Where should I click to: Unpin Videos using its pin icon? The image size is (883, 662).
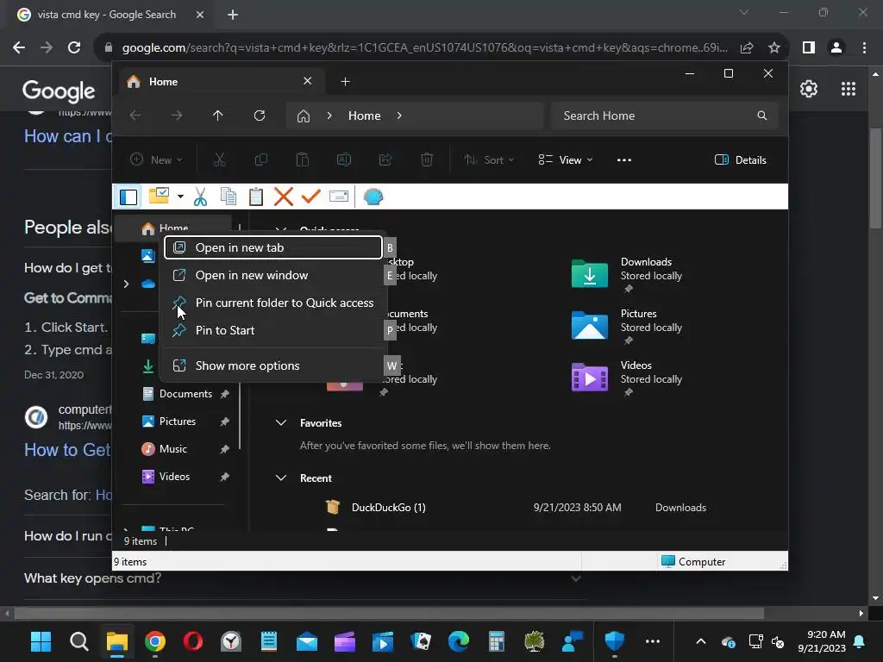(225, 477)
